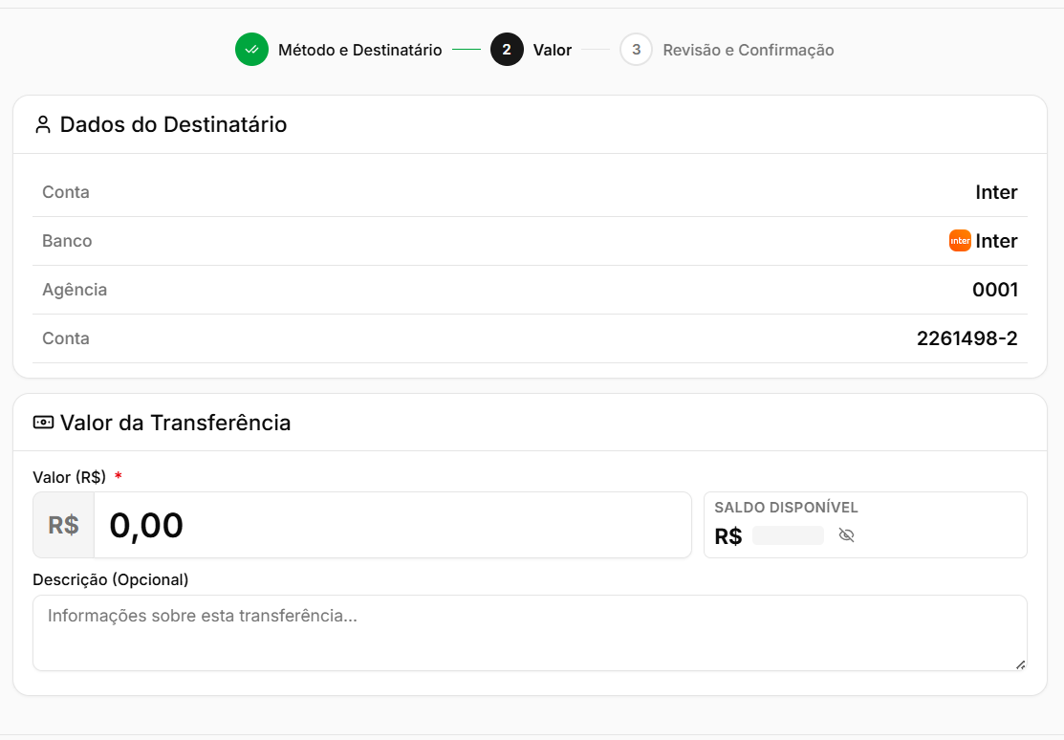This screenshot has width=1064, height=740.
Task: Click the Inter bank orange logo
Action: 960,241
